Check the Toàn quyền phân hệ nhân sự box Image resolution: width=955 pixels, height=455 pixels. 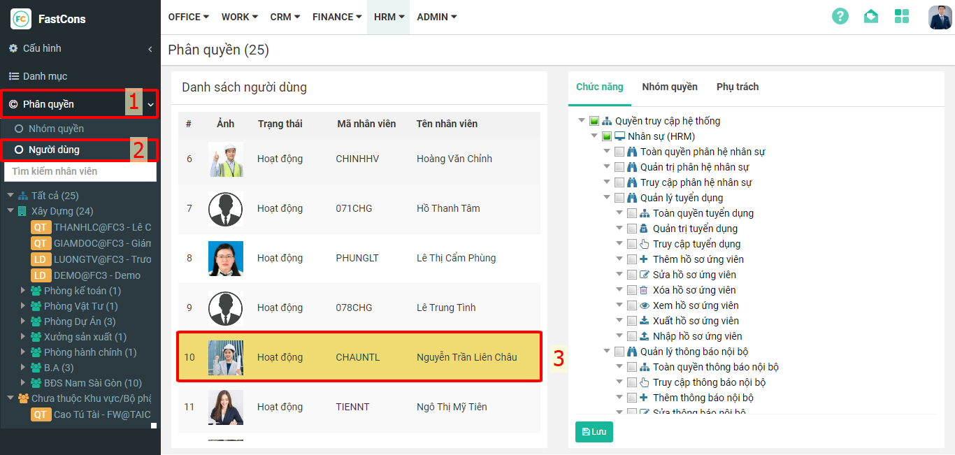point(619,152)
